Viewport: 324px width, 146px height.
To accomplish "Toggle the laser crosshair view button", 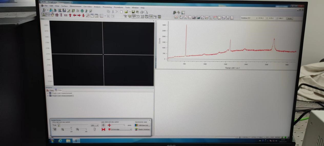I will (x=103, y=125).
